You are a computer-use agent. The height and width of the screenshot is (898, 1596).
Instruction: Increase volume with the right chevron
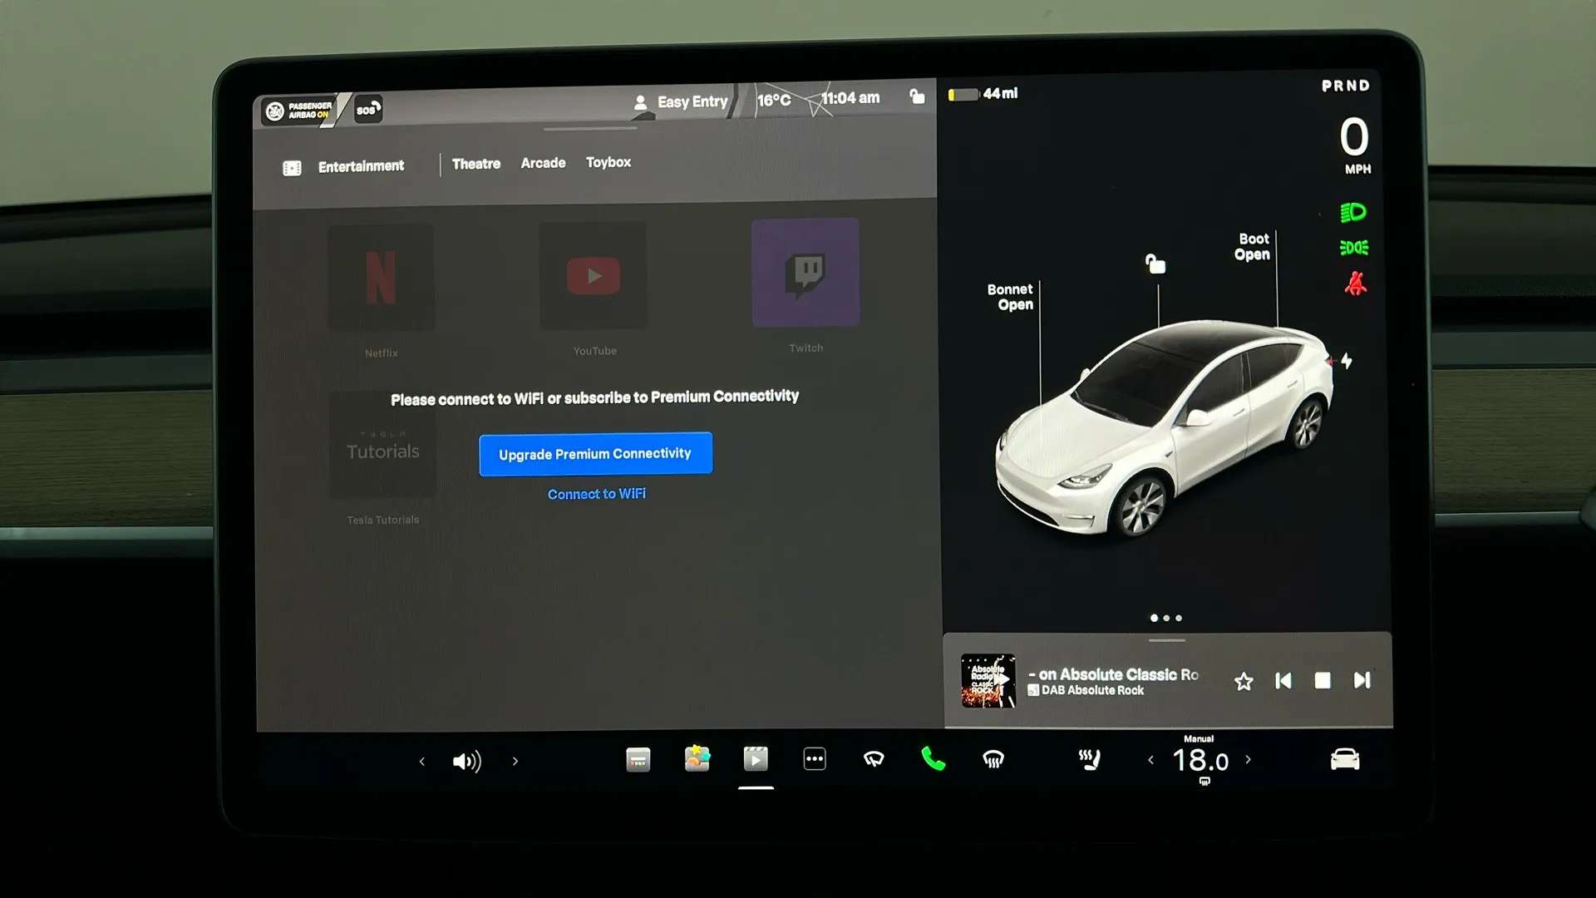515,761
